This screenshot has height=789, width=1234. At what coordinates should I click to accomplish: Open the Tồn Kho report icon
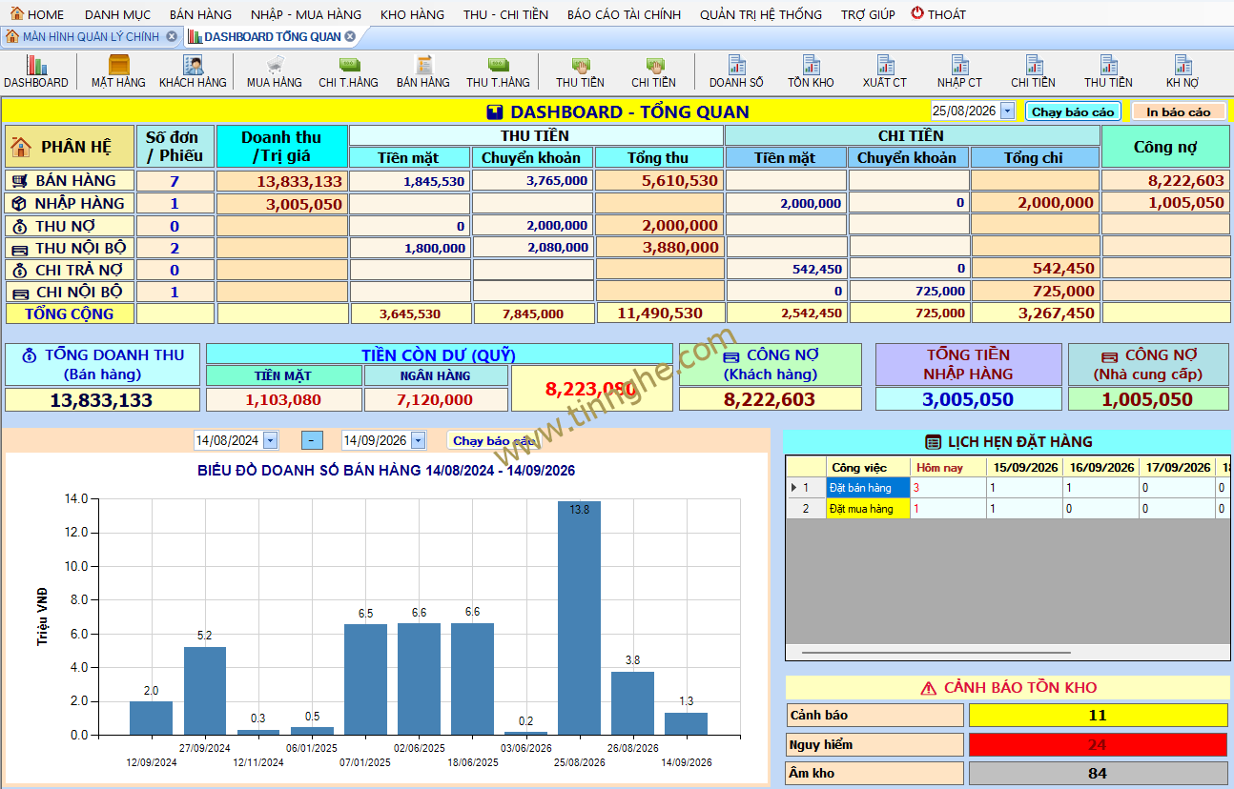[812, 71]
